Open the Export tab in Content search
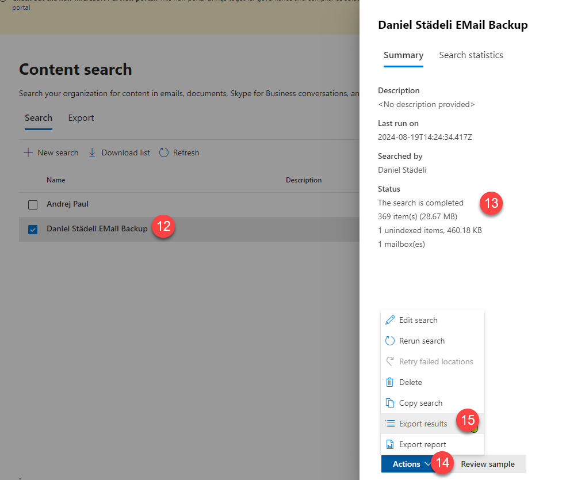The image size is (566, 480). pyautogui.click(x=81, y=118)
